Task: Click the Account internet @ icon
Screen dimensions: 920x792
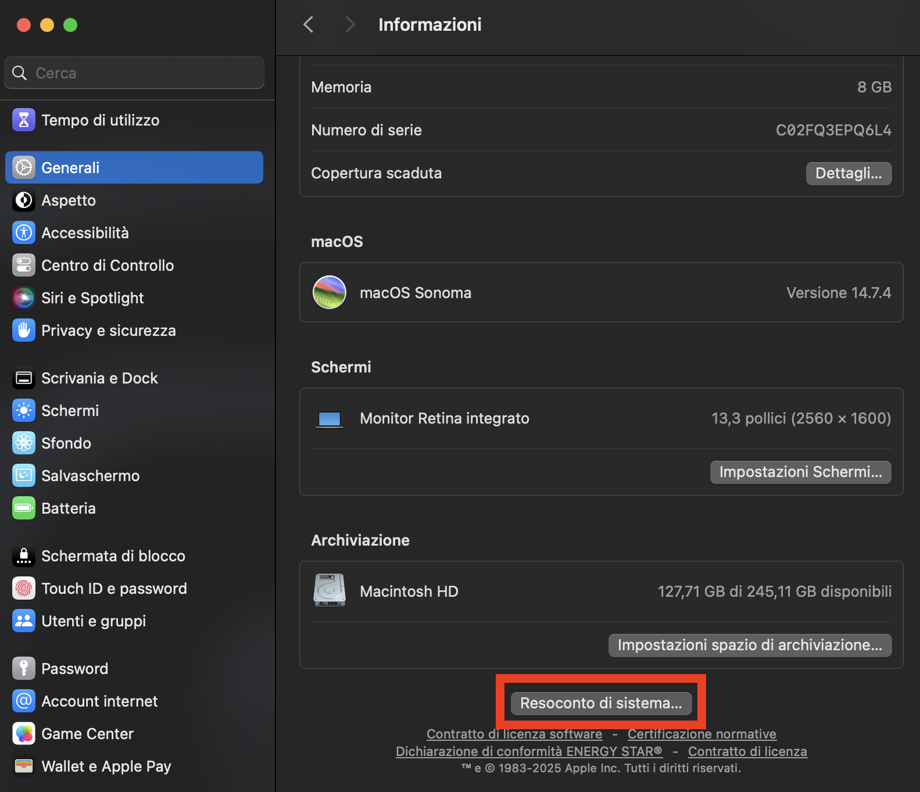Action: click(x=24, y=701)
